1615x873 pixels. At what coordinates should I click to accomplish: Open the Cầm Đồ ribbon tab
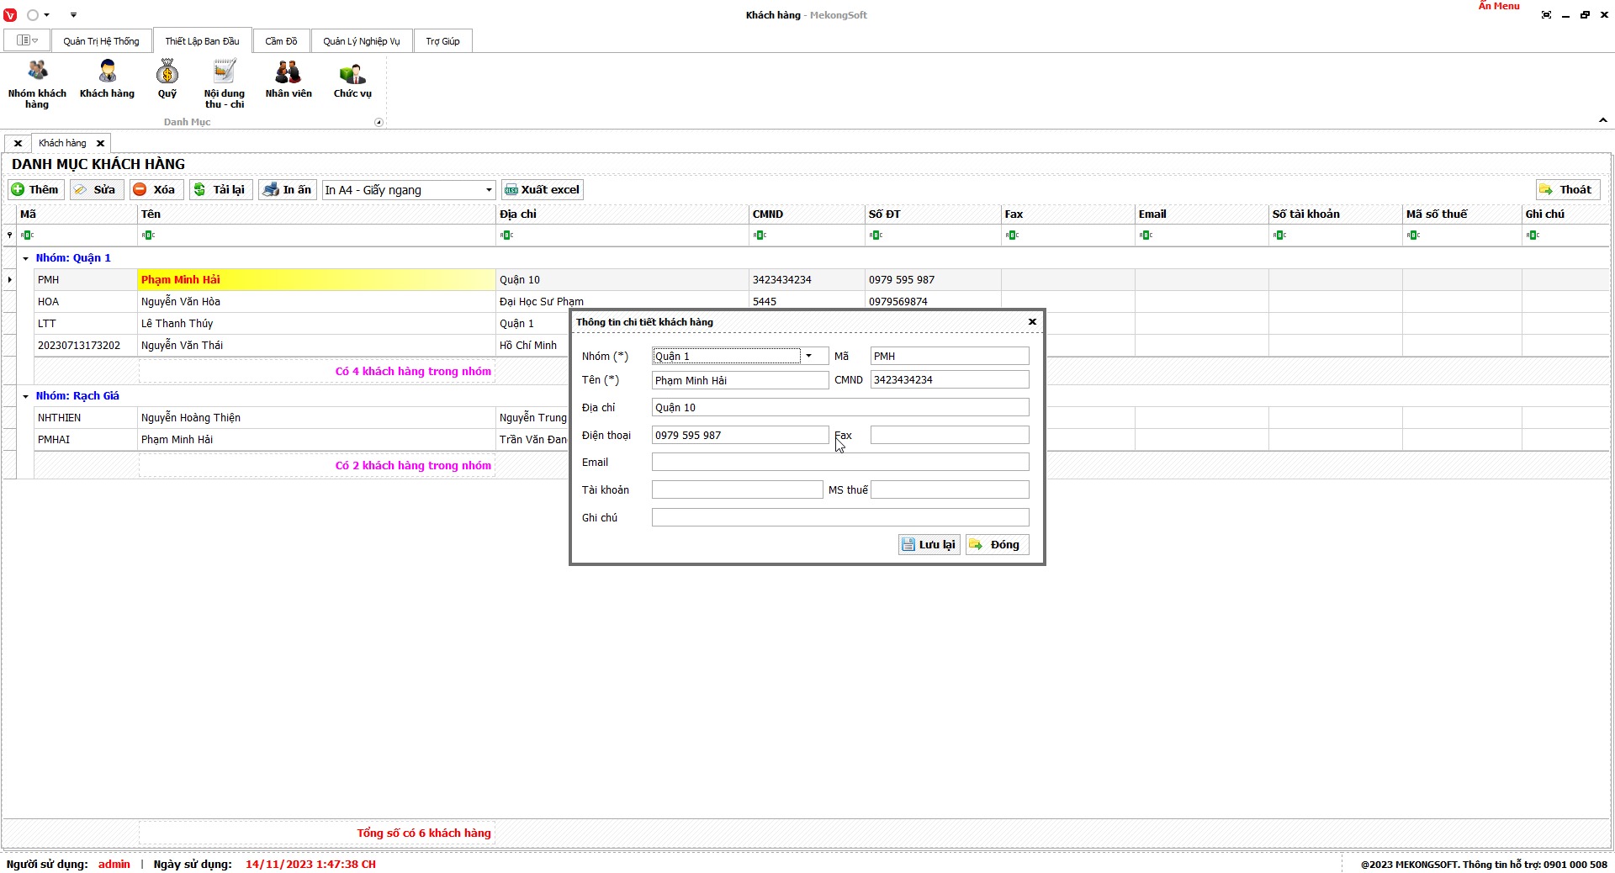[x=281, y=41]
